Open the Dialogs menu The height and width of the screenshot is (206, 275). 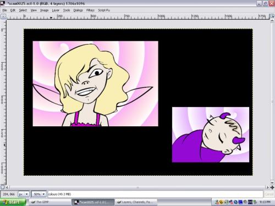click(78, 10)
